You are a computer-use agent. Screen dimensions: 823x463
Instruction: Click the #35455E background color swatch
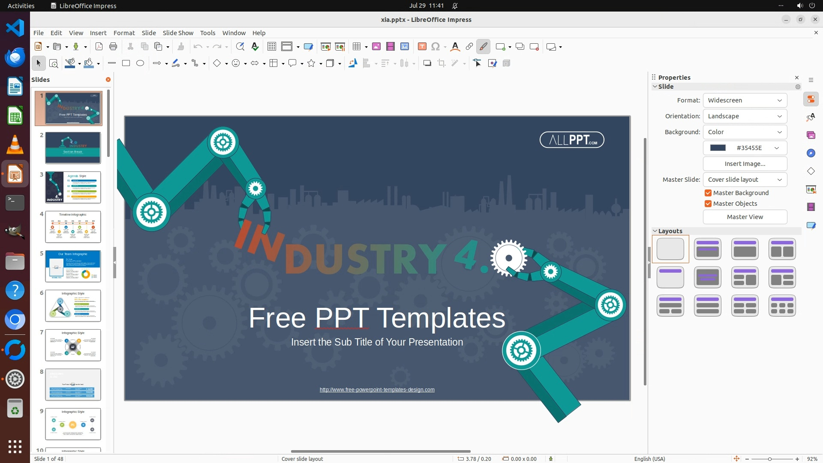tap(718, 148)
